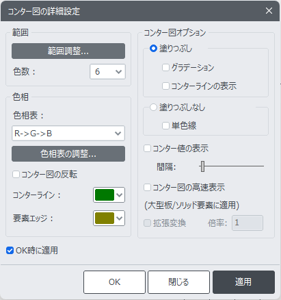Image resolution: width=281 pixels, height=300 pixels.
Task: Open 色相表の調整... settings
Action: [x=68, y=153]
